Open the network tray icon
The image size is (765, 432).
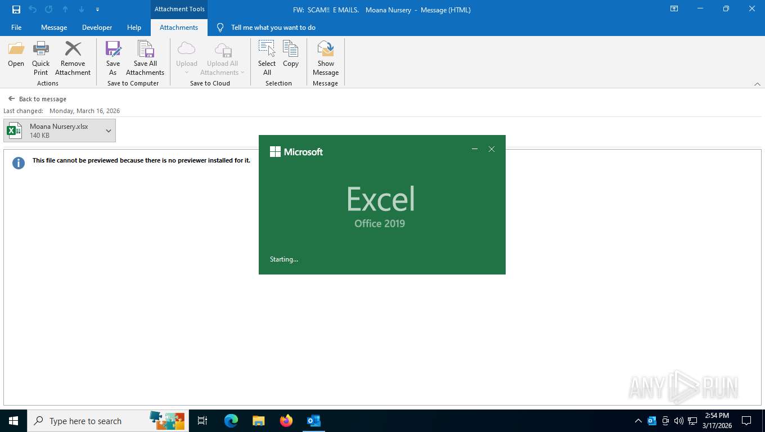pyautogui.click(x=692, y=421)
